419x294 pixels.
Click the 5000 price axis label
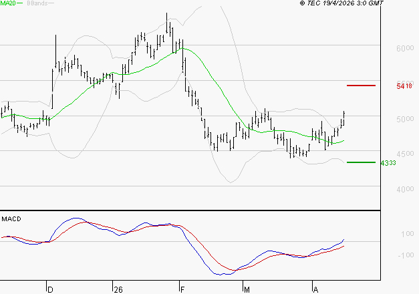pyautogui.click(x=405, y=119)
